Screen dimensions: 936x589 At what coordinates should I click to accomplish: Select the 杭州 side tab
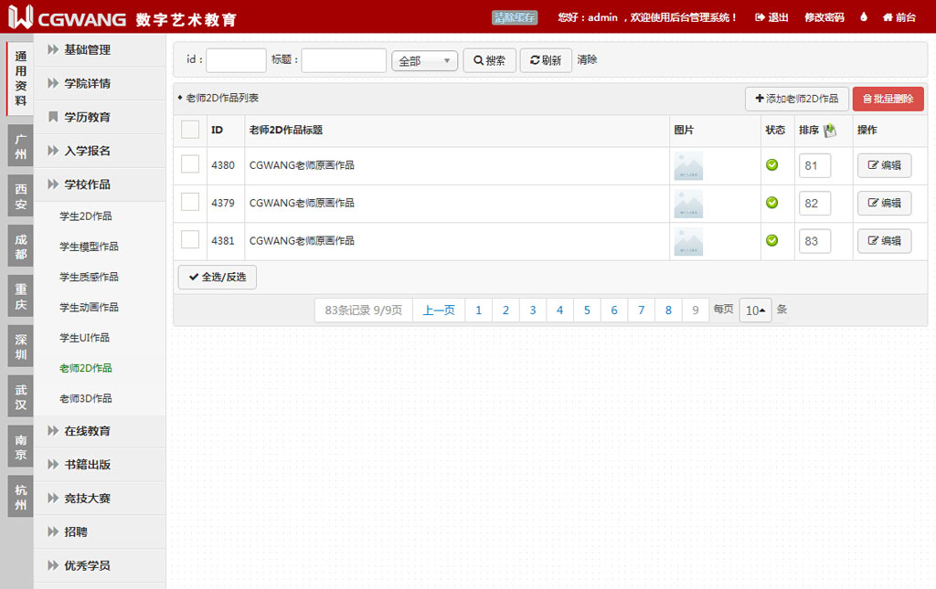(20, 497)
